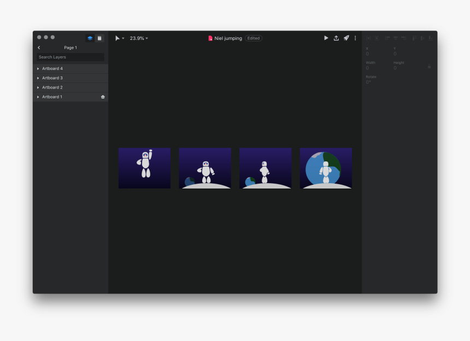
Task: Click the Niel jumping document icon
Action: [x=210, y=38]
